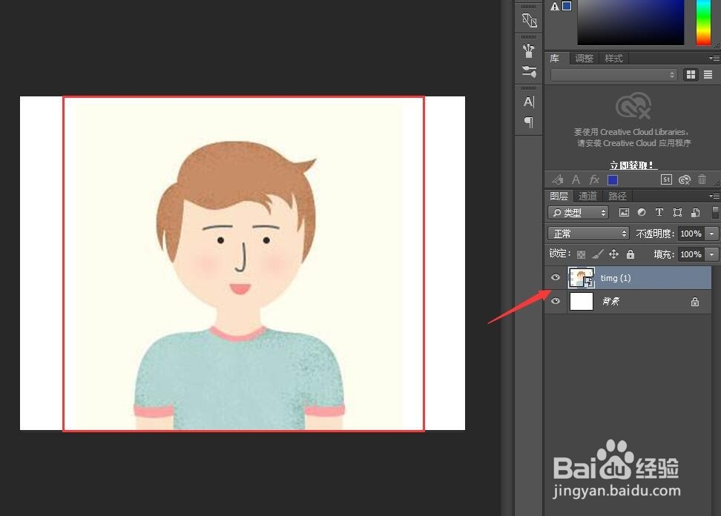Show library items in list view
The image size is (721, 516).
coord(708,74)
